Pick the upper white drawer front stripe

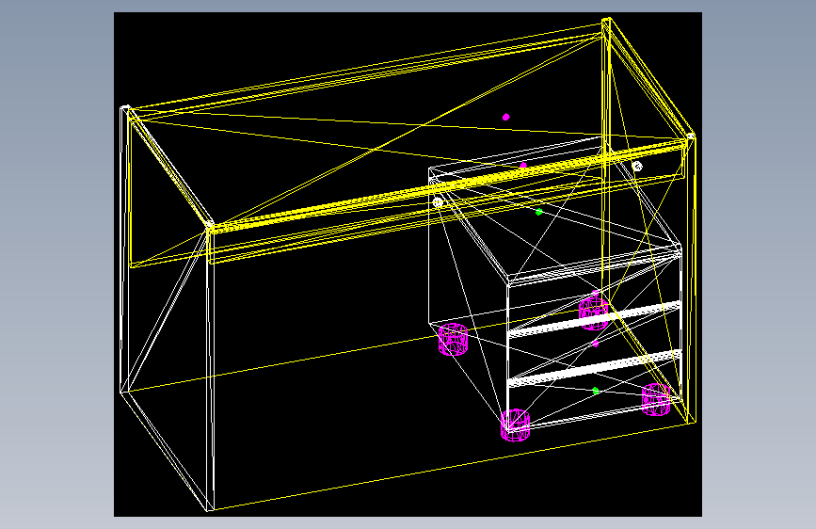[x=594, y=319]
